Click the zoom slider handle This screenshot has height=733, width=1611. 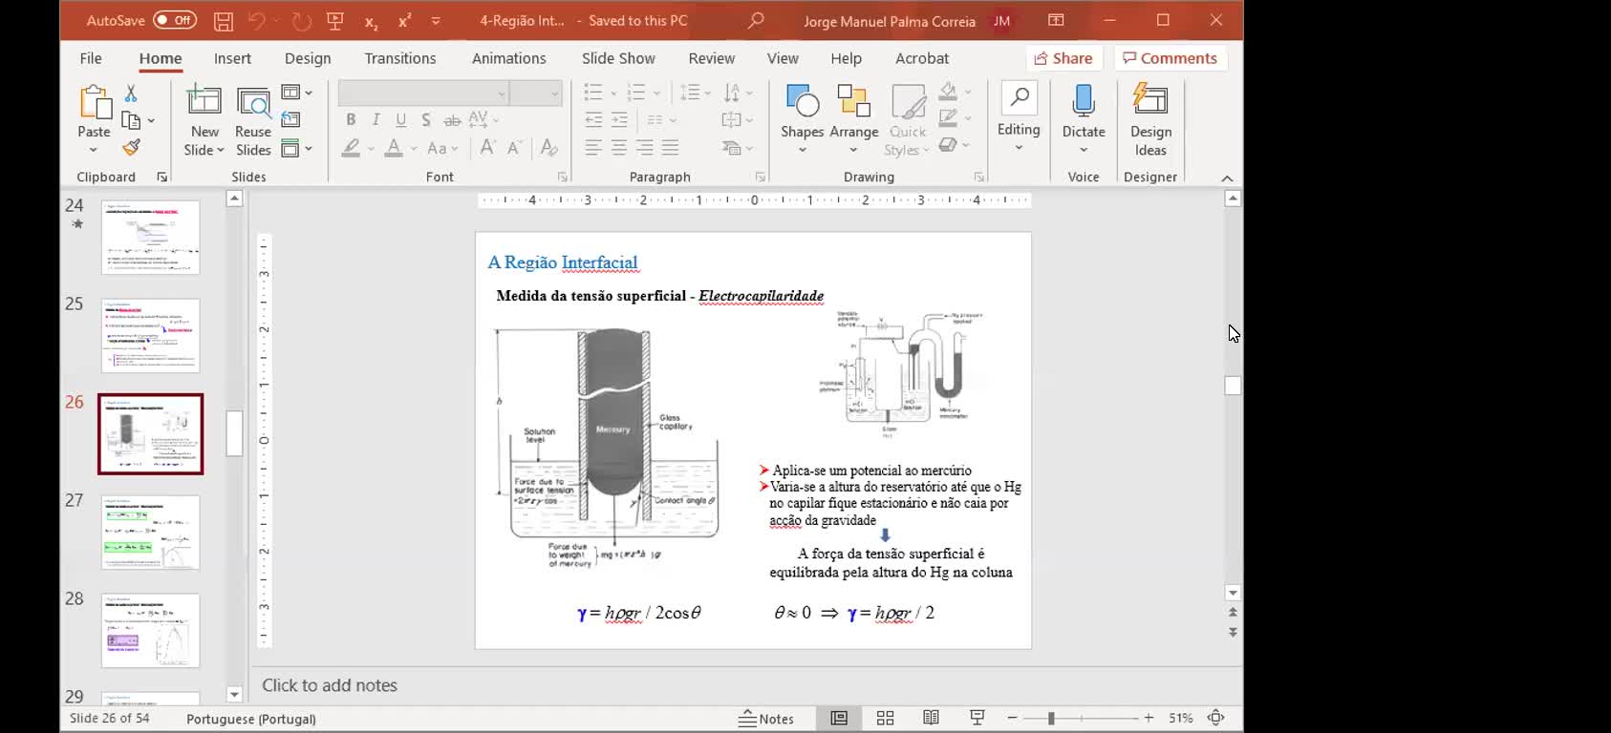[1051, 719]
